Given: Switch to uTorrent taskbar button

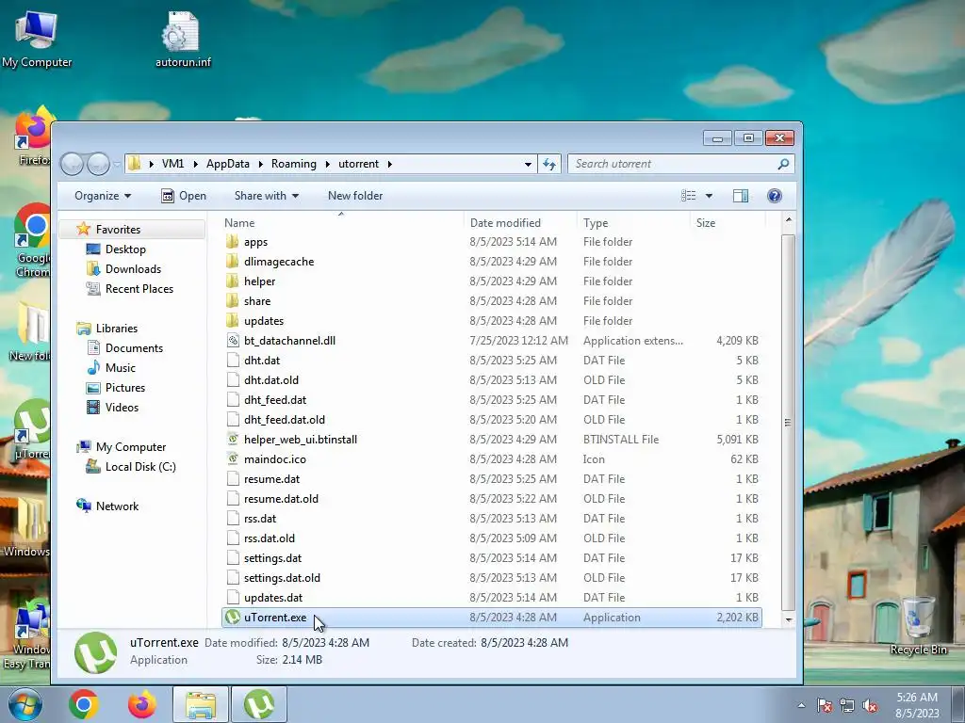Looking at the screenshot, I should (259, 704).
